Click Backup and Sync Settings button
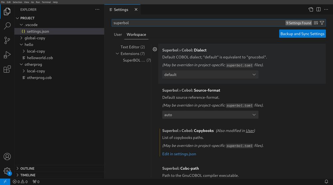The image size is (333, 185). click(302, 34)
